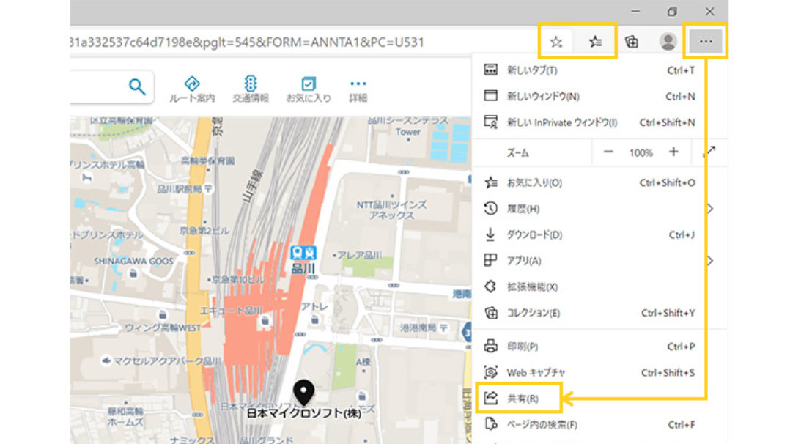Click the エキュート品川 map label

(232, 311)
